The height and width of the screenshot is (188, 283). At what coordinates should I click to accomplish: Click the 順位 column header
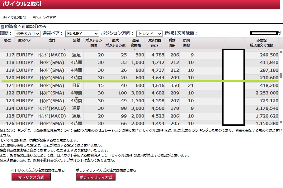point(7,43)
